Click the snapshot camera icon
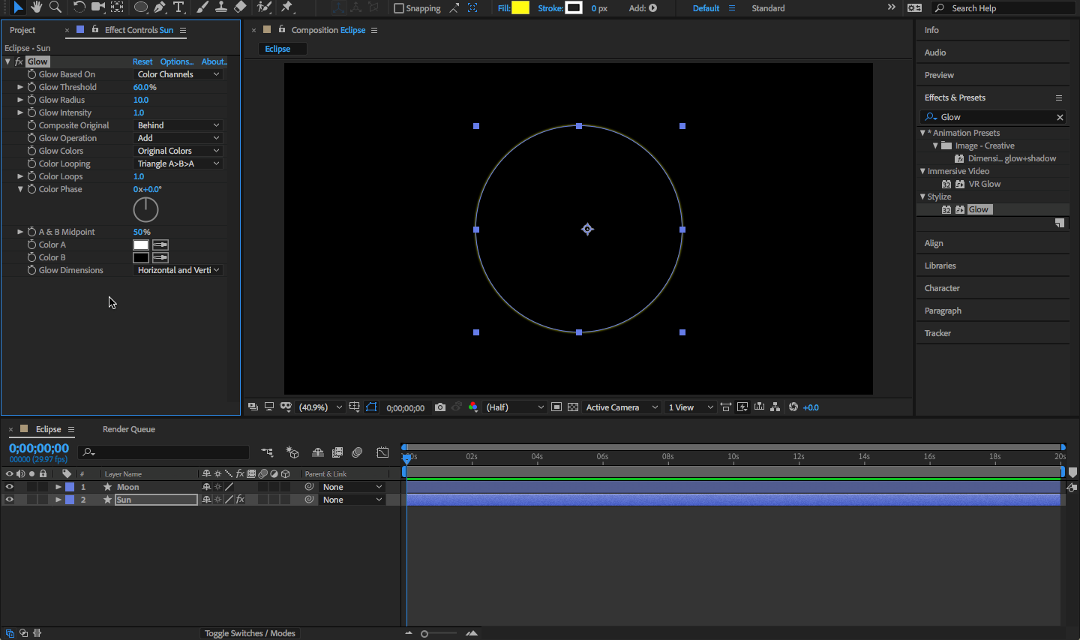The height and width of the screenshot is (640, 1080). 440,407
